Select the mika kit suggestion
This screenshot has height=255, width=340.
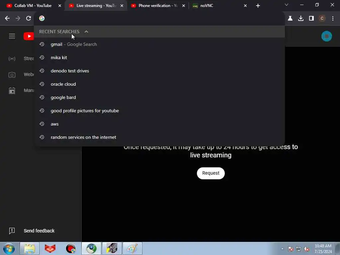(159, 57)
